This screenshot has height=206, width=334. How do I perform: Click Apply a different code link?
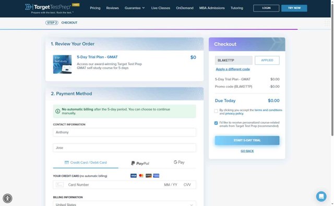[233, 69]
